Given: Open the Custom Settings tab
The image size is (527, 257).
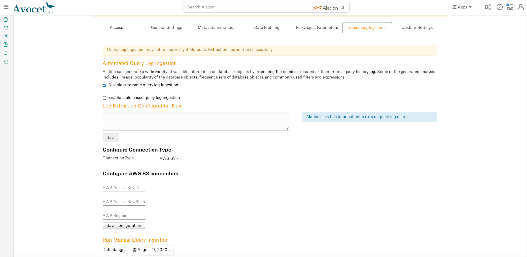Looking at the screenshot, I should click(417, 28).
